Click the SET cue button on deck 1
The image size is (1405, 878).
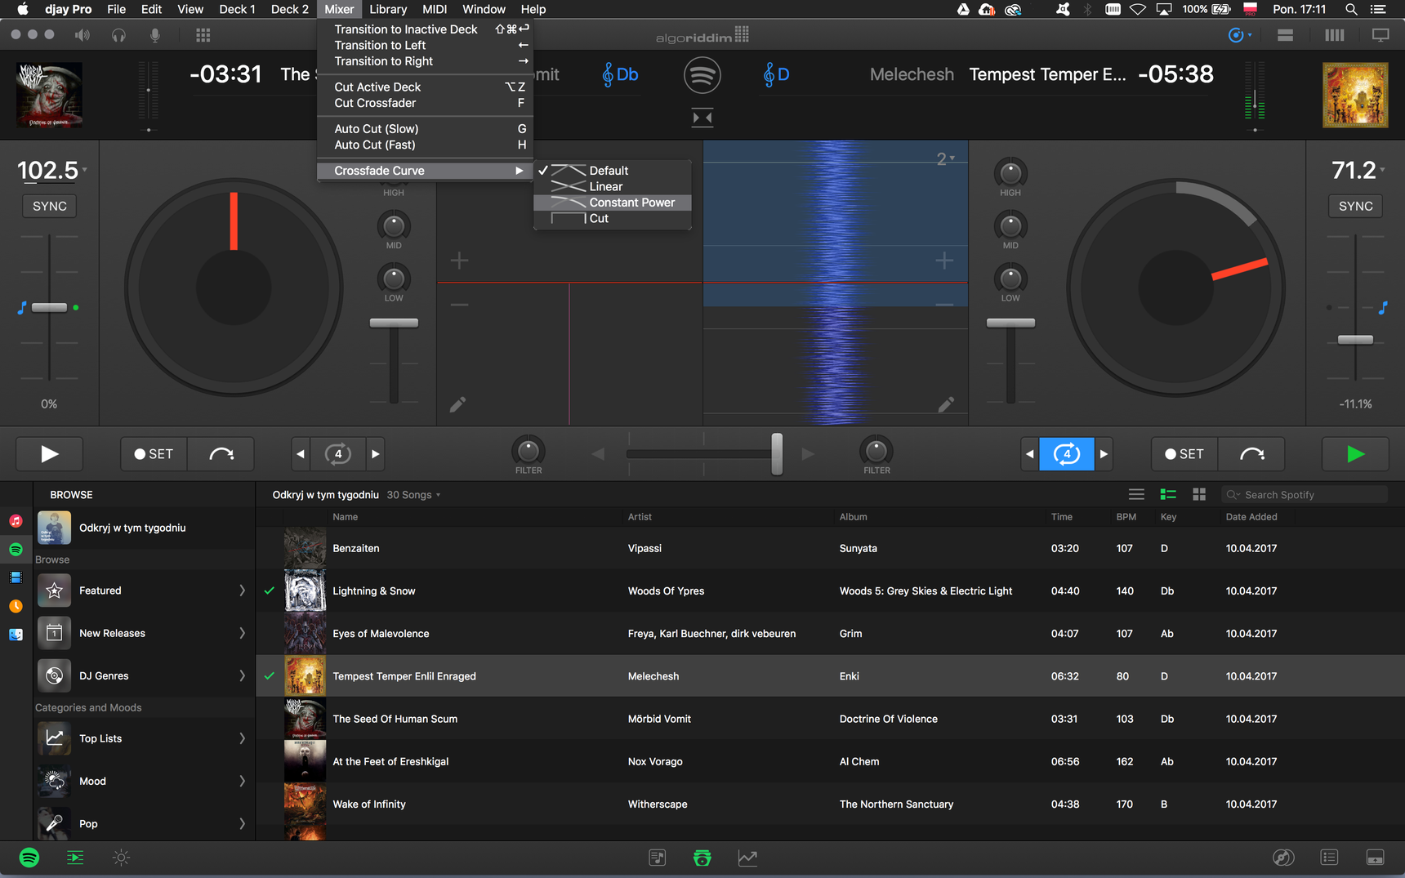coord(154,454)
